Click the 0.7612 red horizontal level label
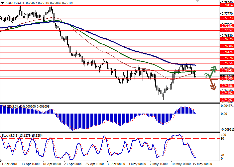234x167 pixels. pos(226,52)
